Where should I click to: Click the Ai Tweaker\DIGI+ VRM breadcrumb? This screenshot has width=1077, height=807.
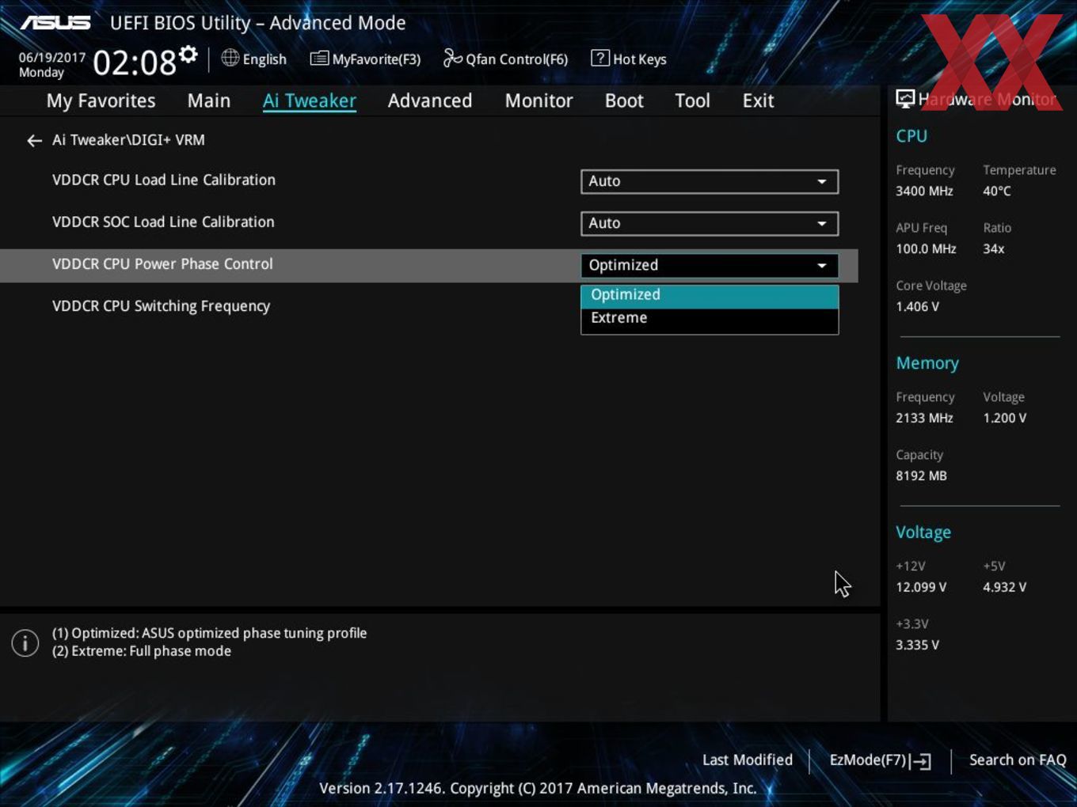coord(128,140)
